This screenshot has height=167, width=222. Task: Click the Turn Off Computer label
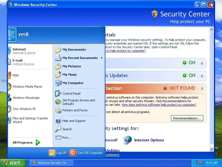click(90, 153)
